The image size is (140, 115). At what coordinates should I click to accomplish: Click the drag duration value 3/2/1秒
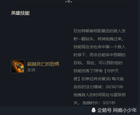[x=109, y=103]
